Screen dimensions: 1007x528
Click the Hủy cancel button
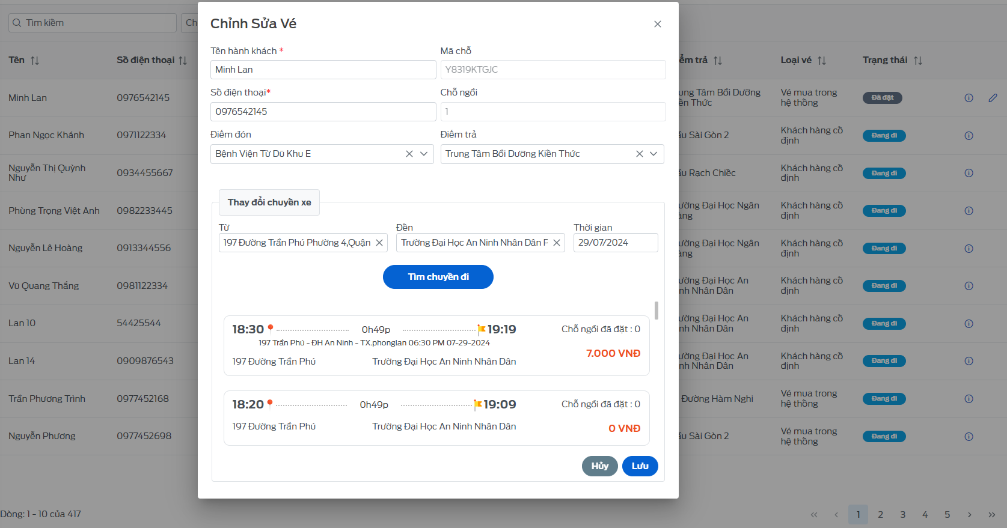600,466
